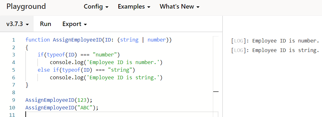Open the Config dropdown menu
This screenshot has height=117, width=322.
tap(96, 7)
